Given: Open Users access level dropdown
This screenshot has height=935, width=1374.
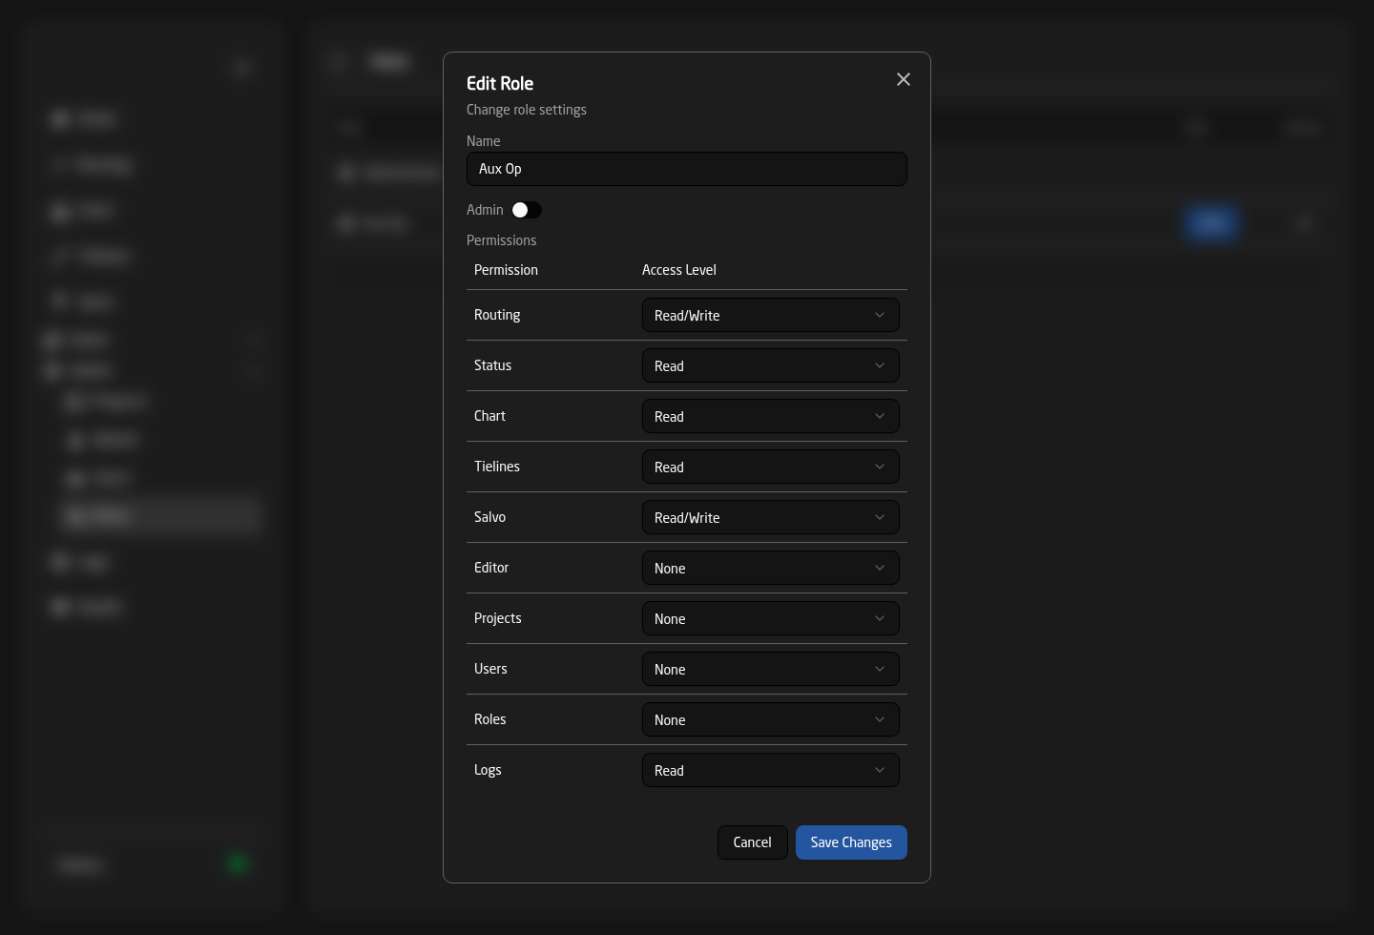Looking at the screenshot, I should (771, 669).
